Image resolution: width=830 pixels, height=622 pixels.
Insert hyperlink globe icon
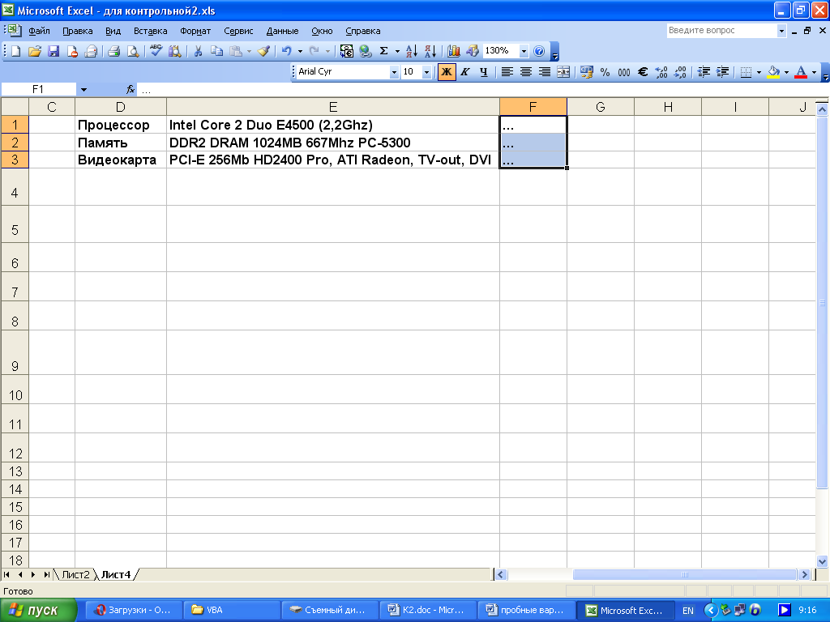coord(366,51)
